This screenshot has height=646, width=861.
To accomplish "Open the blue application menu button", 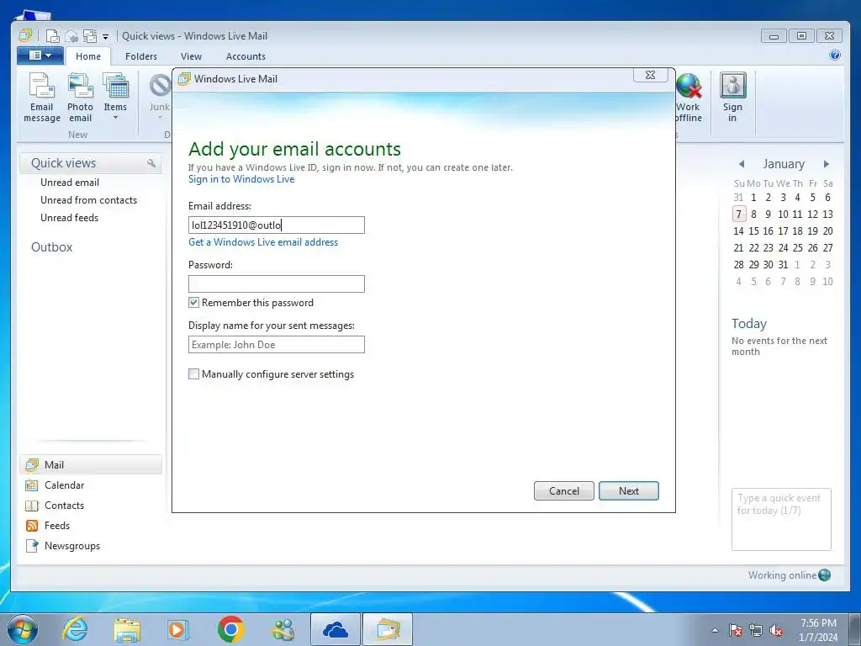I will tap(40, 56).
